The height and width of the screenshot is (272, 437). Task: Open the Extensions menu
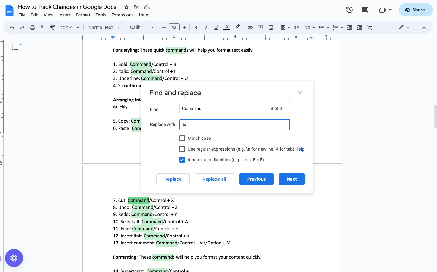click(x=122, y=15)
